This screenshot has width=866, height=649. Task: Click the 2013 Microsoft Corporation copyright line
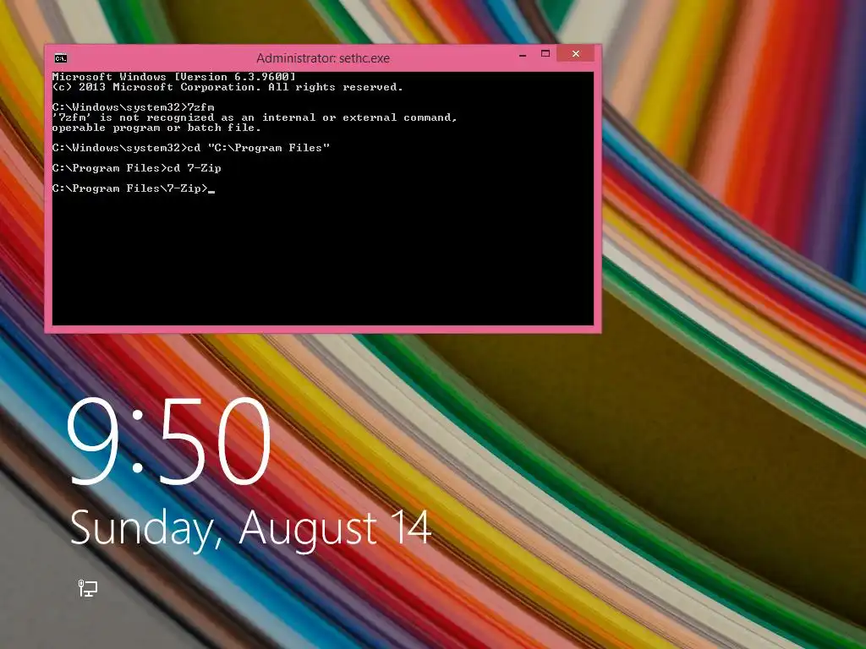point(227,87)
